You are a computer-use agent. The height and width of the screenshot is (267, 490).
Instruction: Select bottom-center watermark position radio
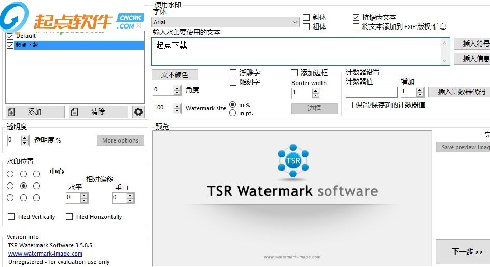23,198
